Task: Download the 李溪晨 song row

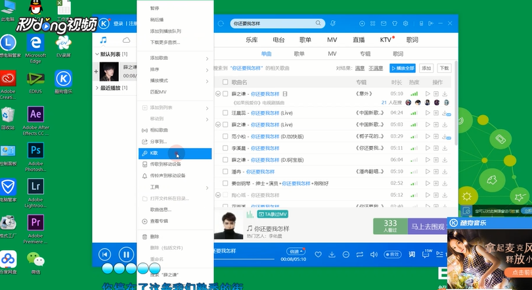Action: click(x=445, y=148)
